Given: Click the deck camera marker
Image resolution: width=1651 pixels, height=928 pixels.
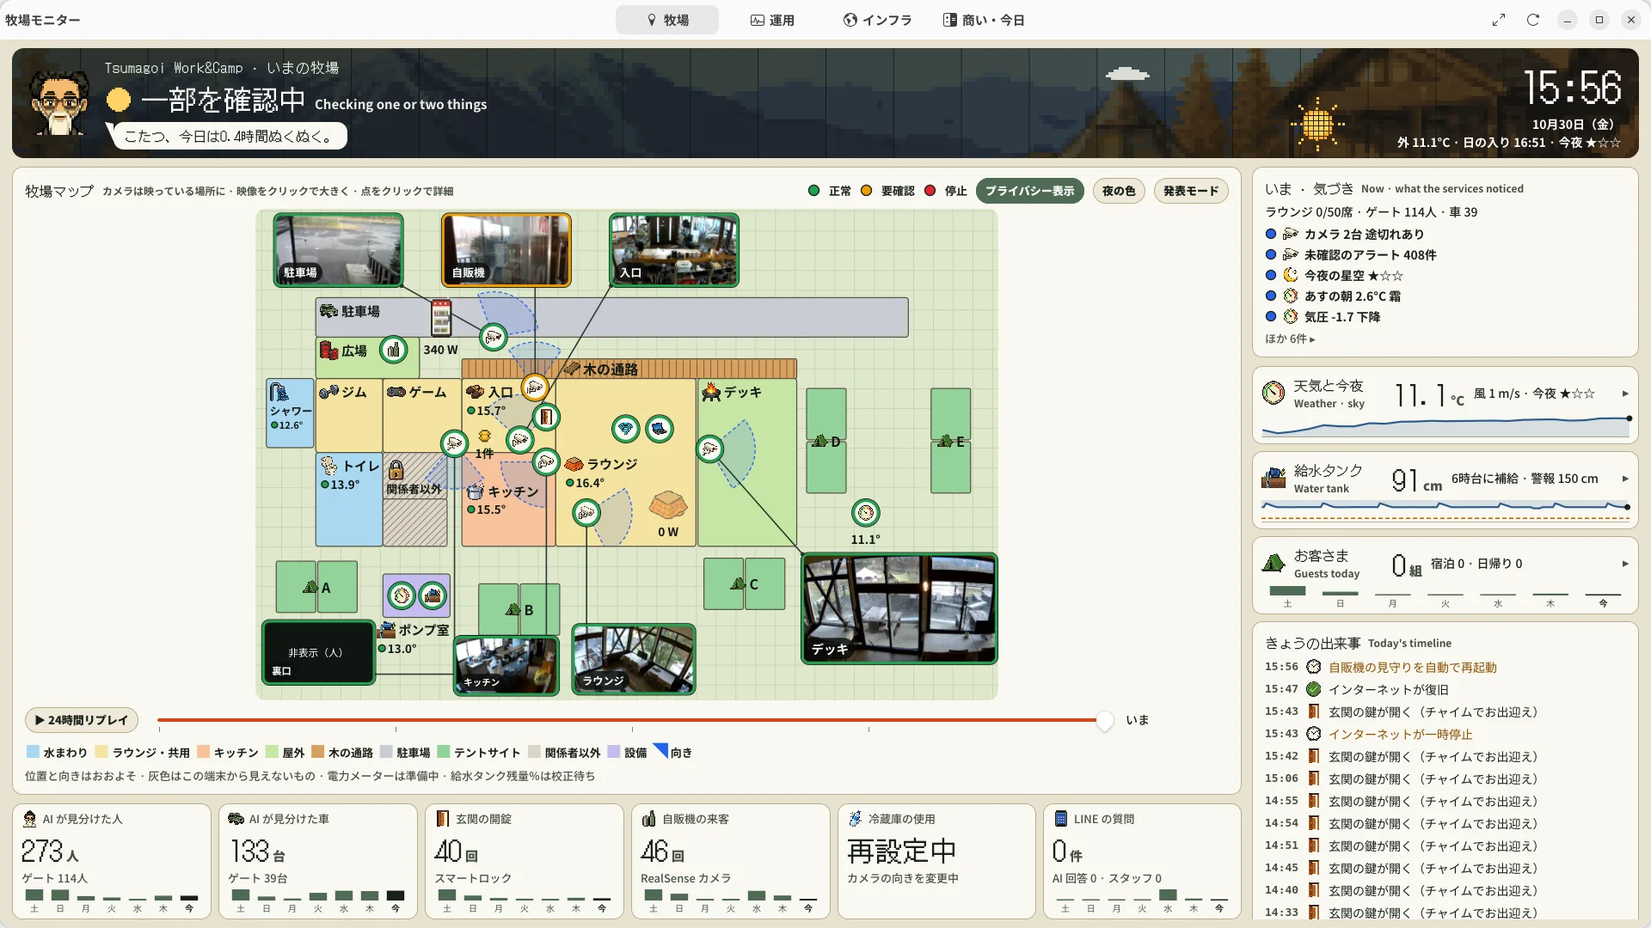Looking at the screenshot, I should click(x=709, y=449).
